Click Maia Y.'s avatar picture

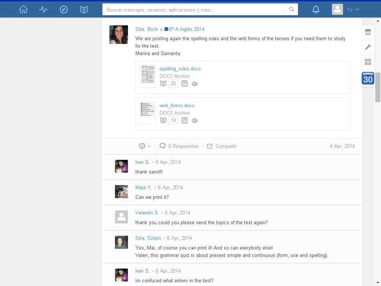(x=122, y=192)
